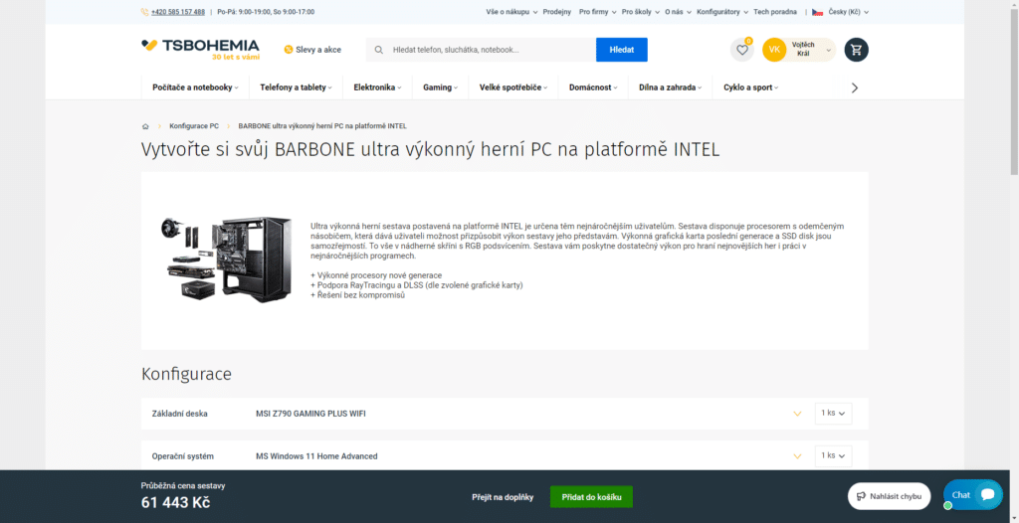This screenshot has width=1019, height=523.
Task: Click the TSBOHEMIA logo
Action: (x=200, y=49)
